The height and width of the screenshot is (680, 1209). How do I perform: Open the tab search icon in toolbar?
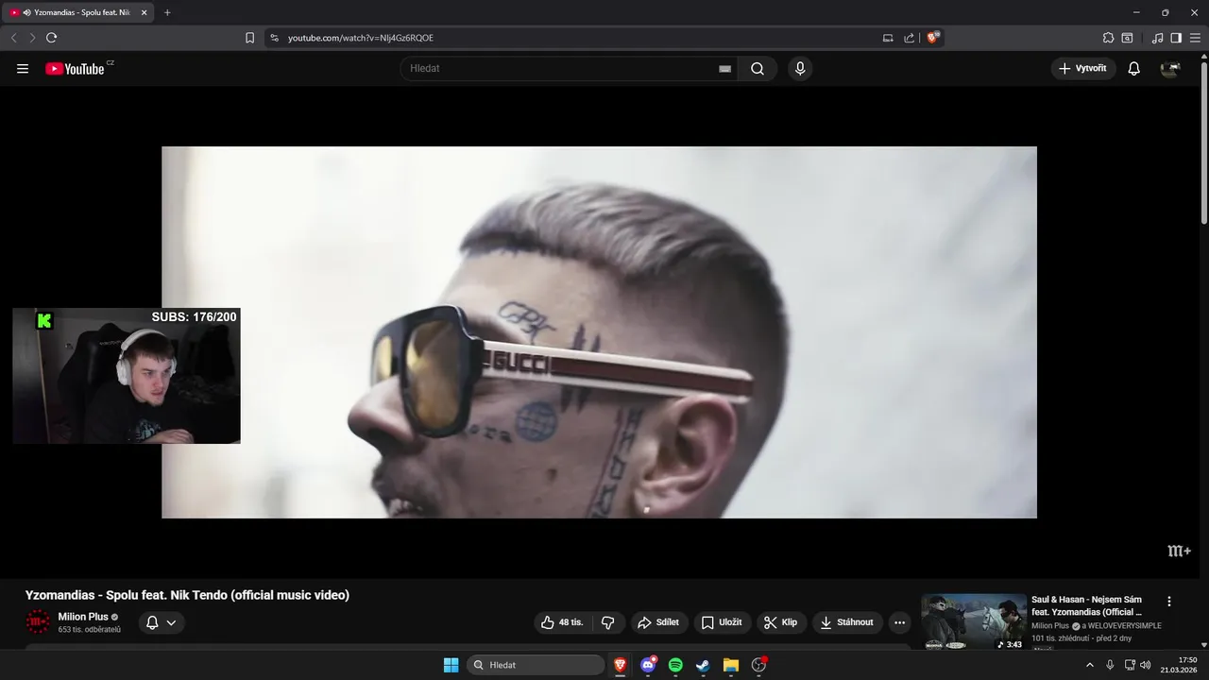1127,38
